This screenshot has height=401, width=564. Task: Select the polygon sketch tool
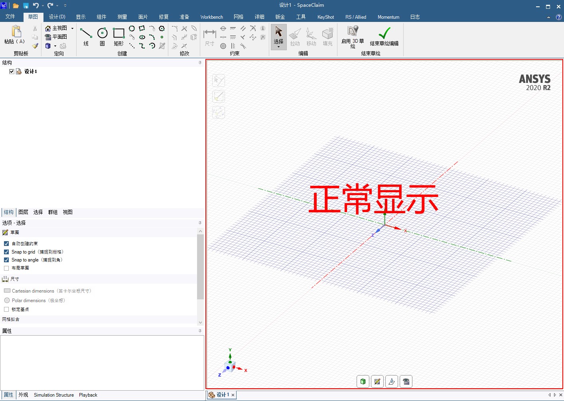(x=162, y=28)
